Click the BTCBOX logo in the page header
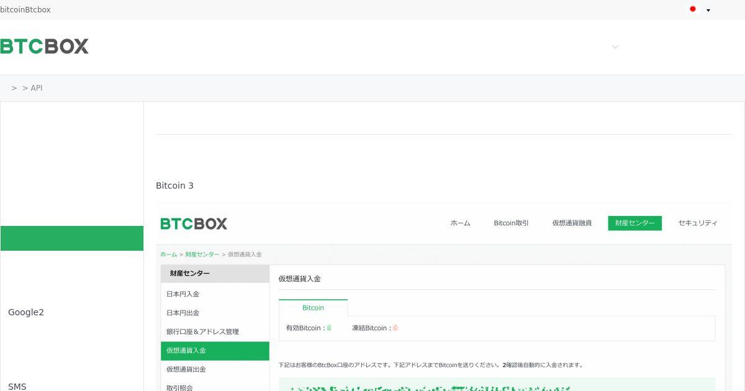Screen dimensions: 745x391 tap(44, 47)
